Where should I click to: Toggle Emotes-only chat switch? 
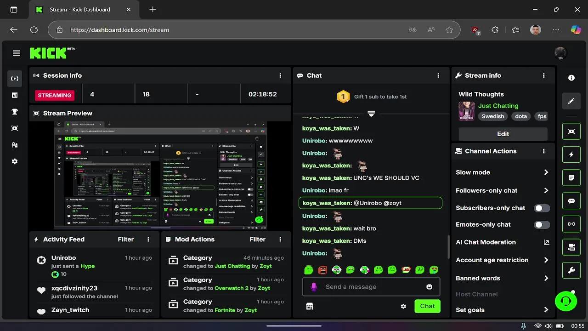coord(542,225)
